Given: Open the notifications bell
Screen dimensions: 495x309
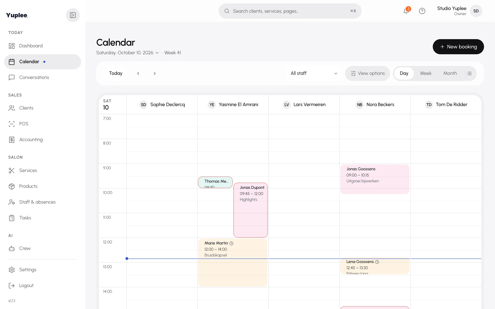Looking at the screenshot, I should 406,11.
